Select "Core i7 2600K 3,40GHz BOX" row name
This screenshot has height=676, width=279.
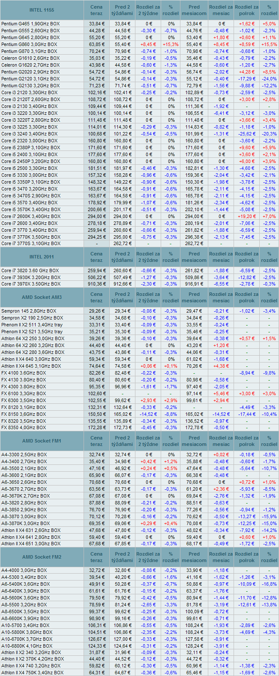point(31,216)
